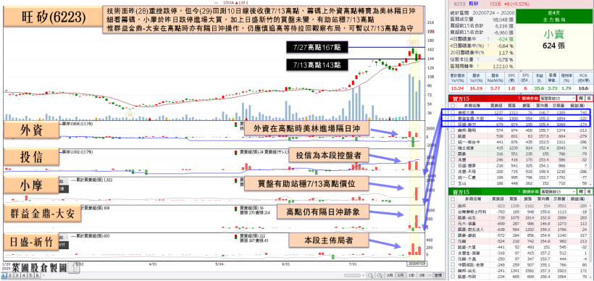Click 統計區間 date range value

point(493,13)
